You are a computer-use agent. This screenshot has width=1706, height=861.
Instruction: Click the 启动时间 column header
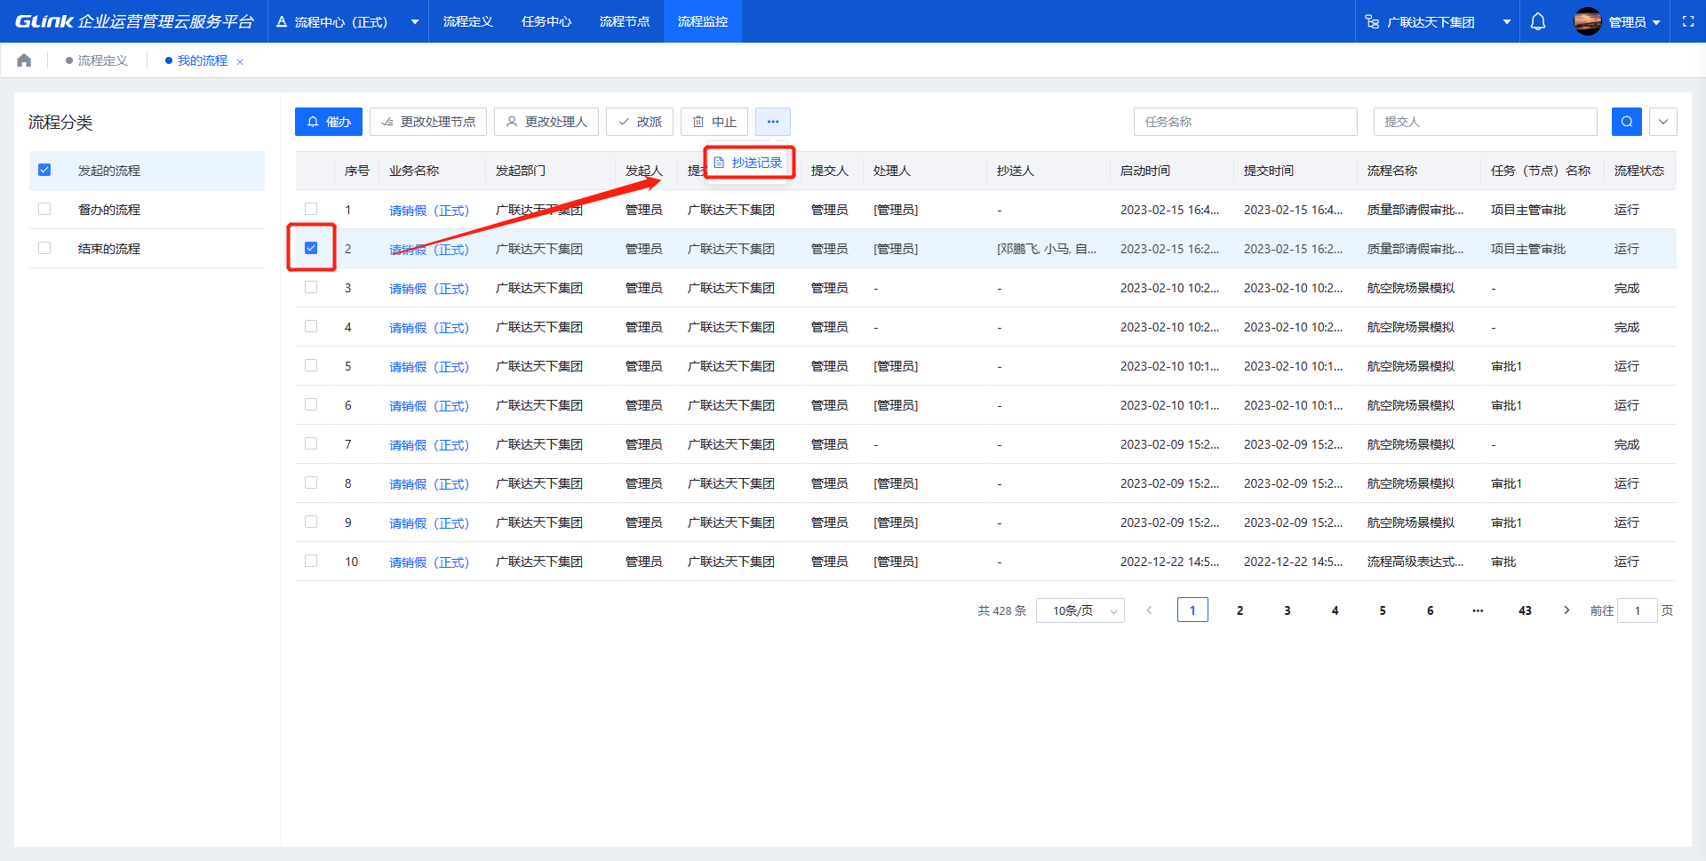[1145, 171]
